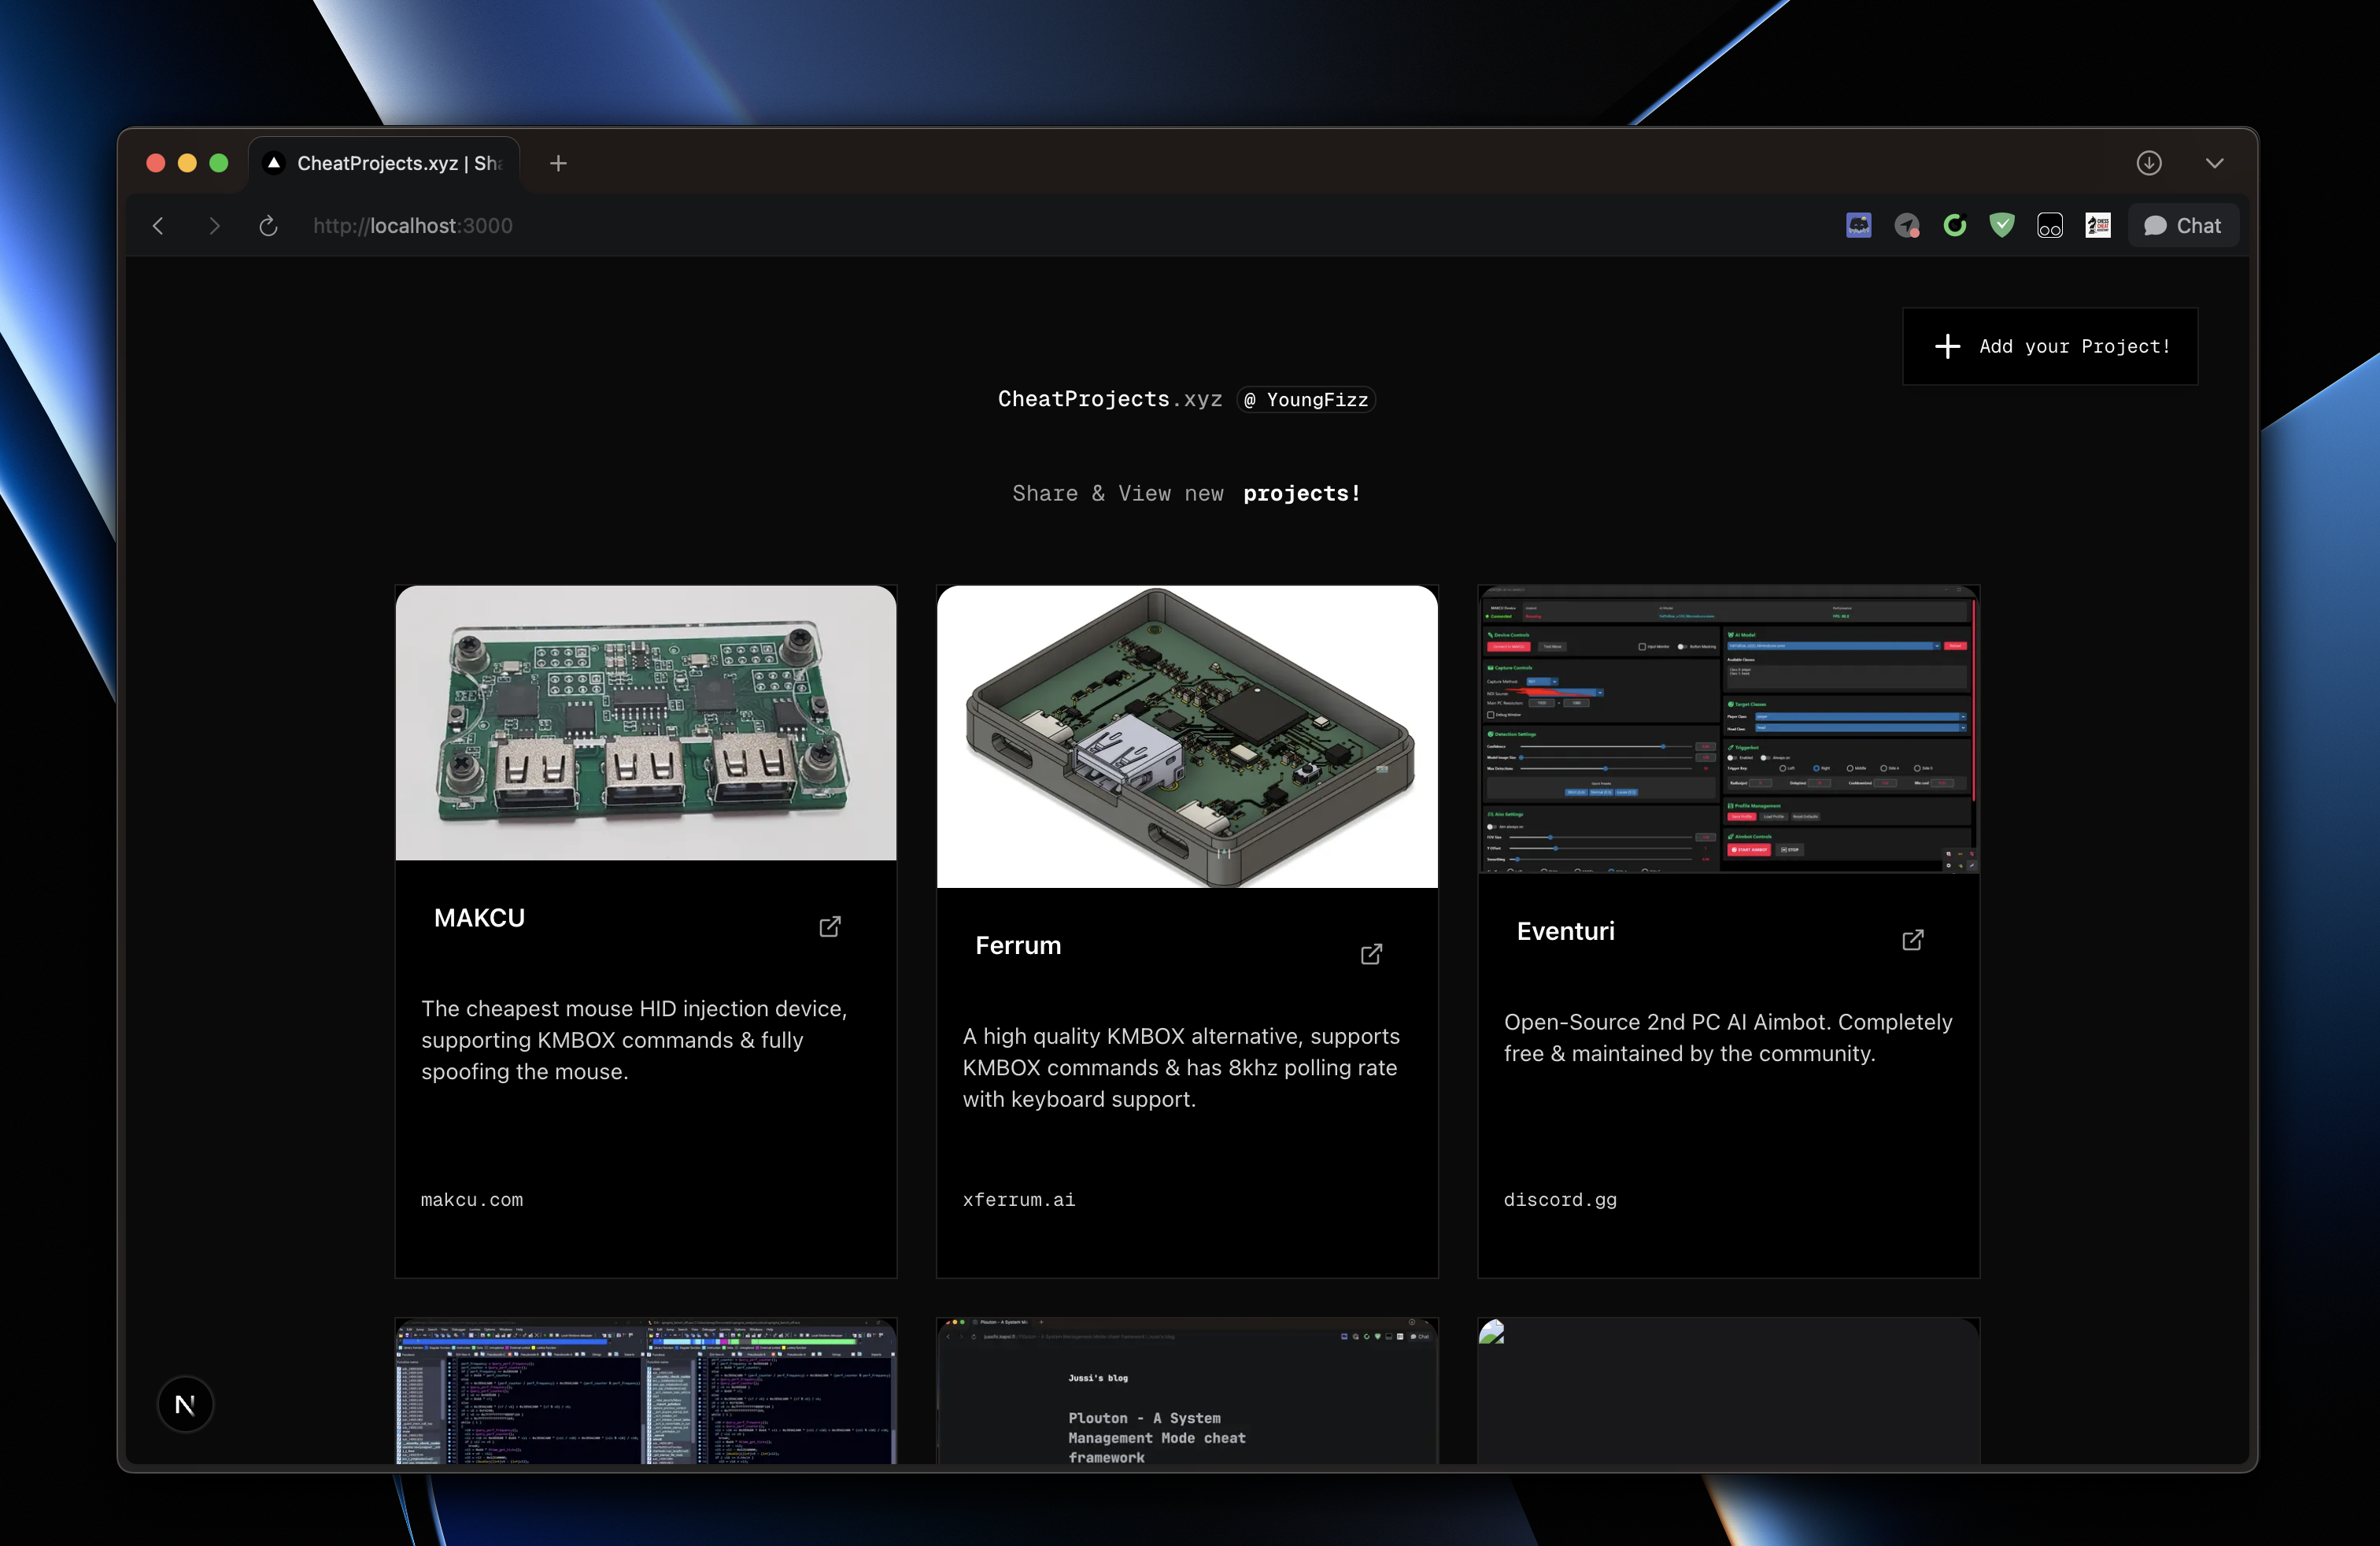Open the Chess Cheat Assistant extension
Screen dimensions: 2380x1546
pyautogui.click(x=2098, y=225)
